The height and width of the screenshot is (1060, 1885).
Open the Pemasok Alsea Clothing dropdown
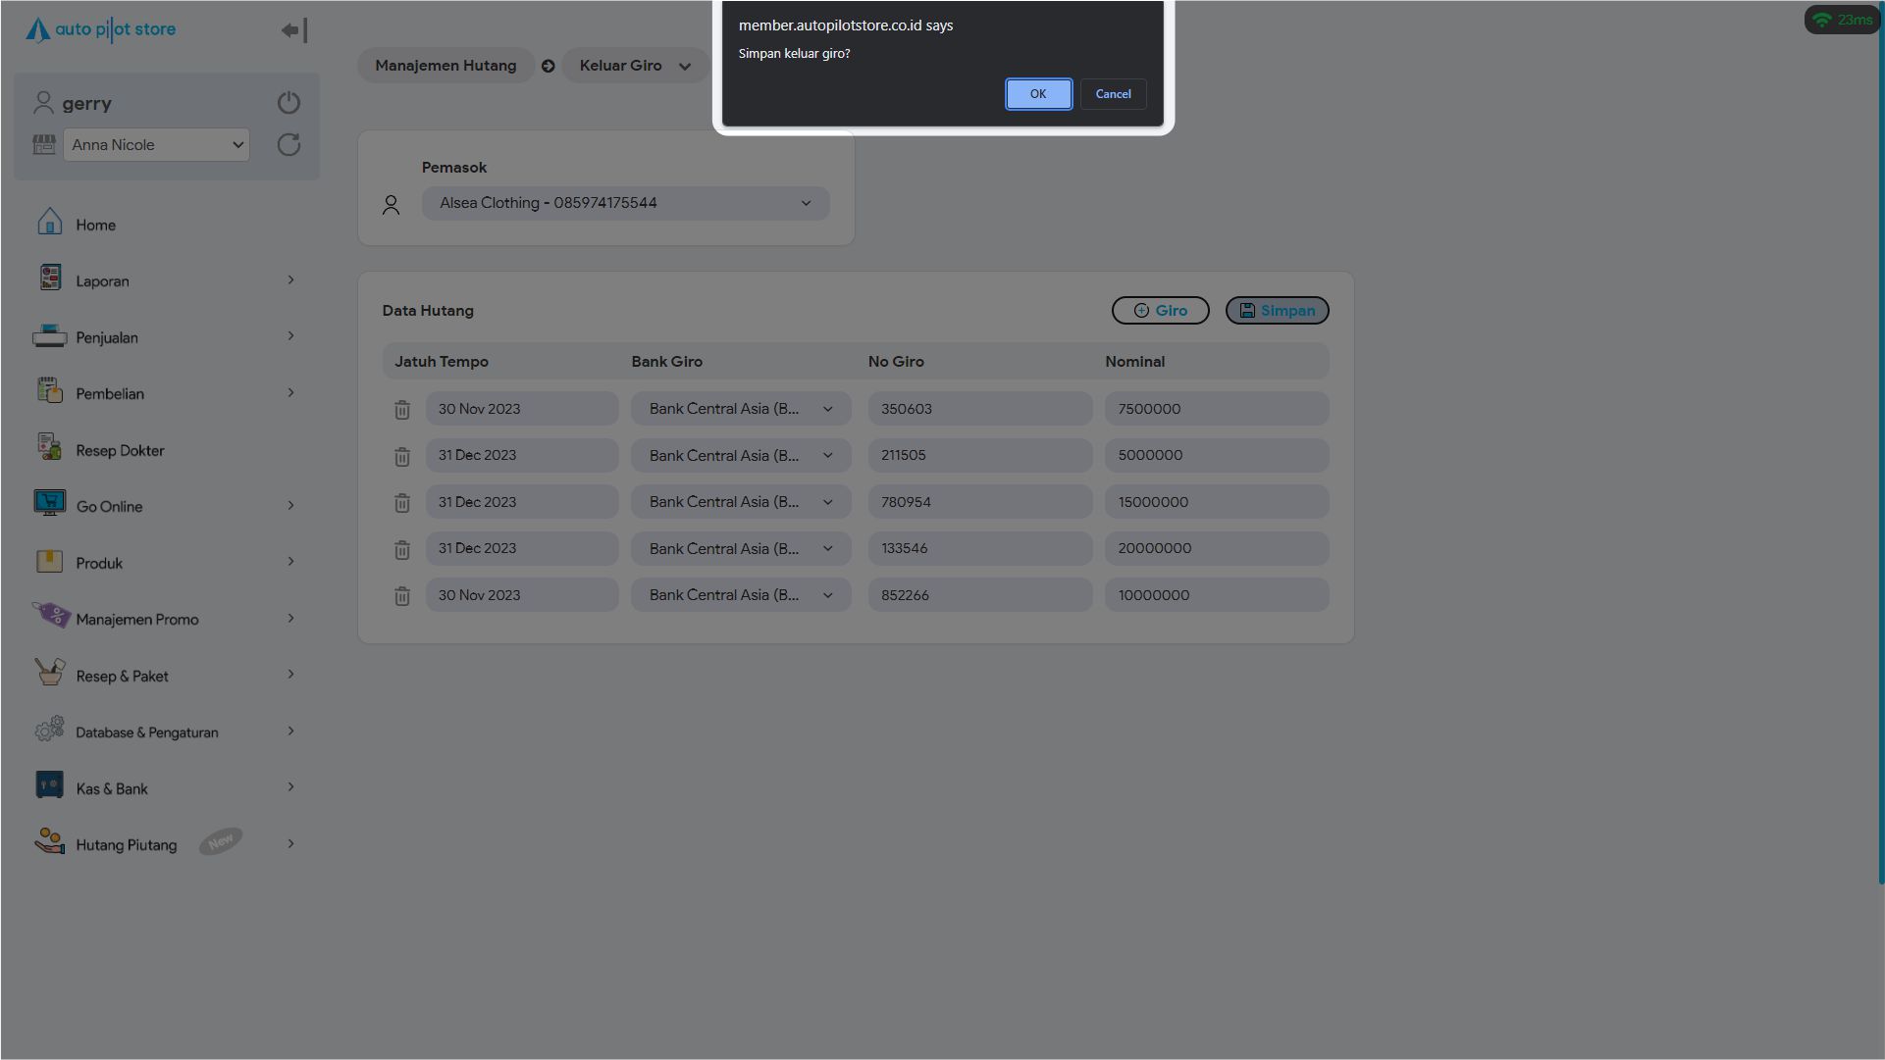click(625, 203)
